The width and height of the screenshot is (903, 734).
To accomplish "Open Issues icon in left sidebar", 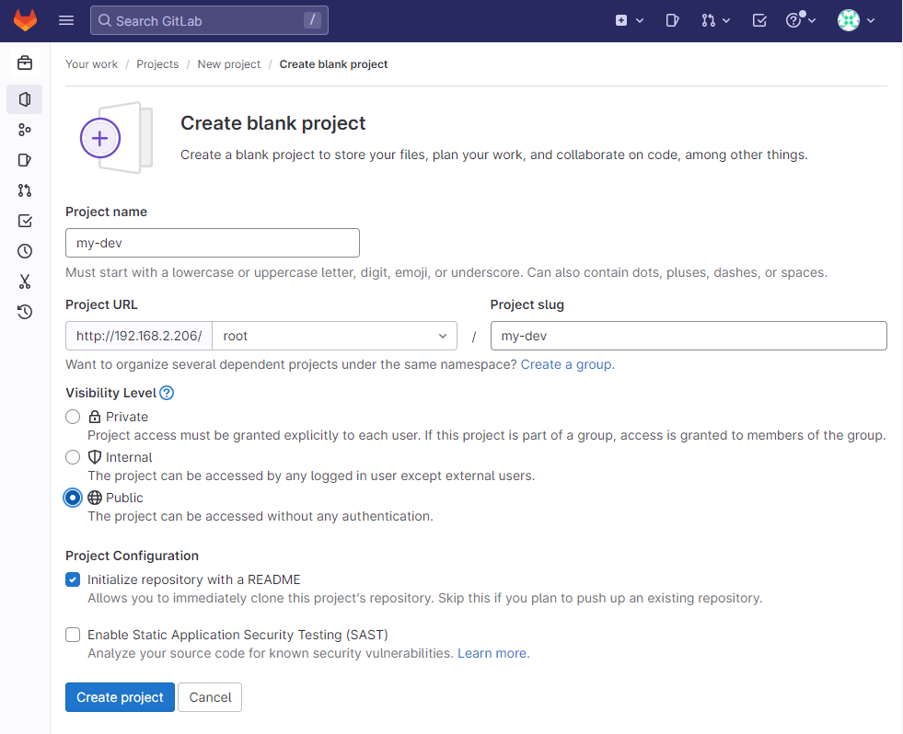I will click(25, 160).
